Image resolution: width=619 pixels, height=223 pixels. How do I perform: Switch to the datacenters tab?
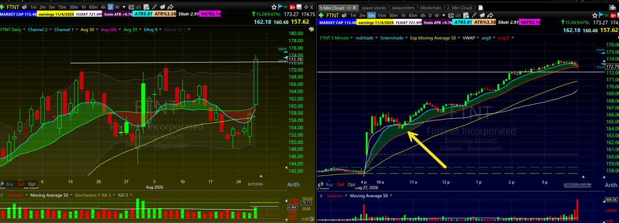pyautogui.click(x=403, y=8)
